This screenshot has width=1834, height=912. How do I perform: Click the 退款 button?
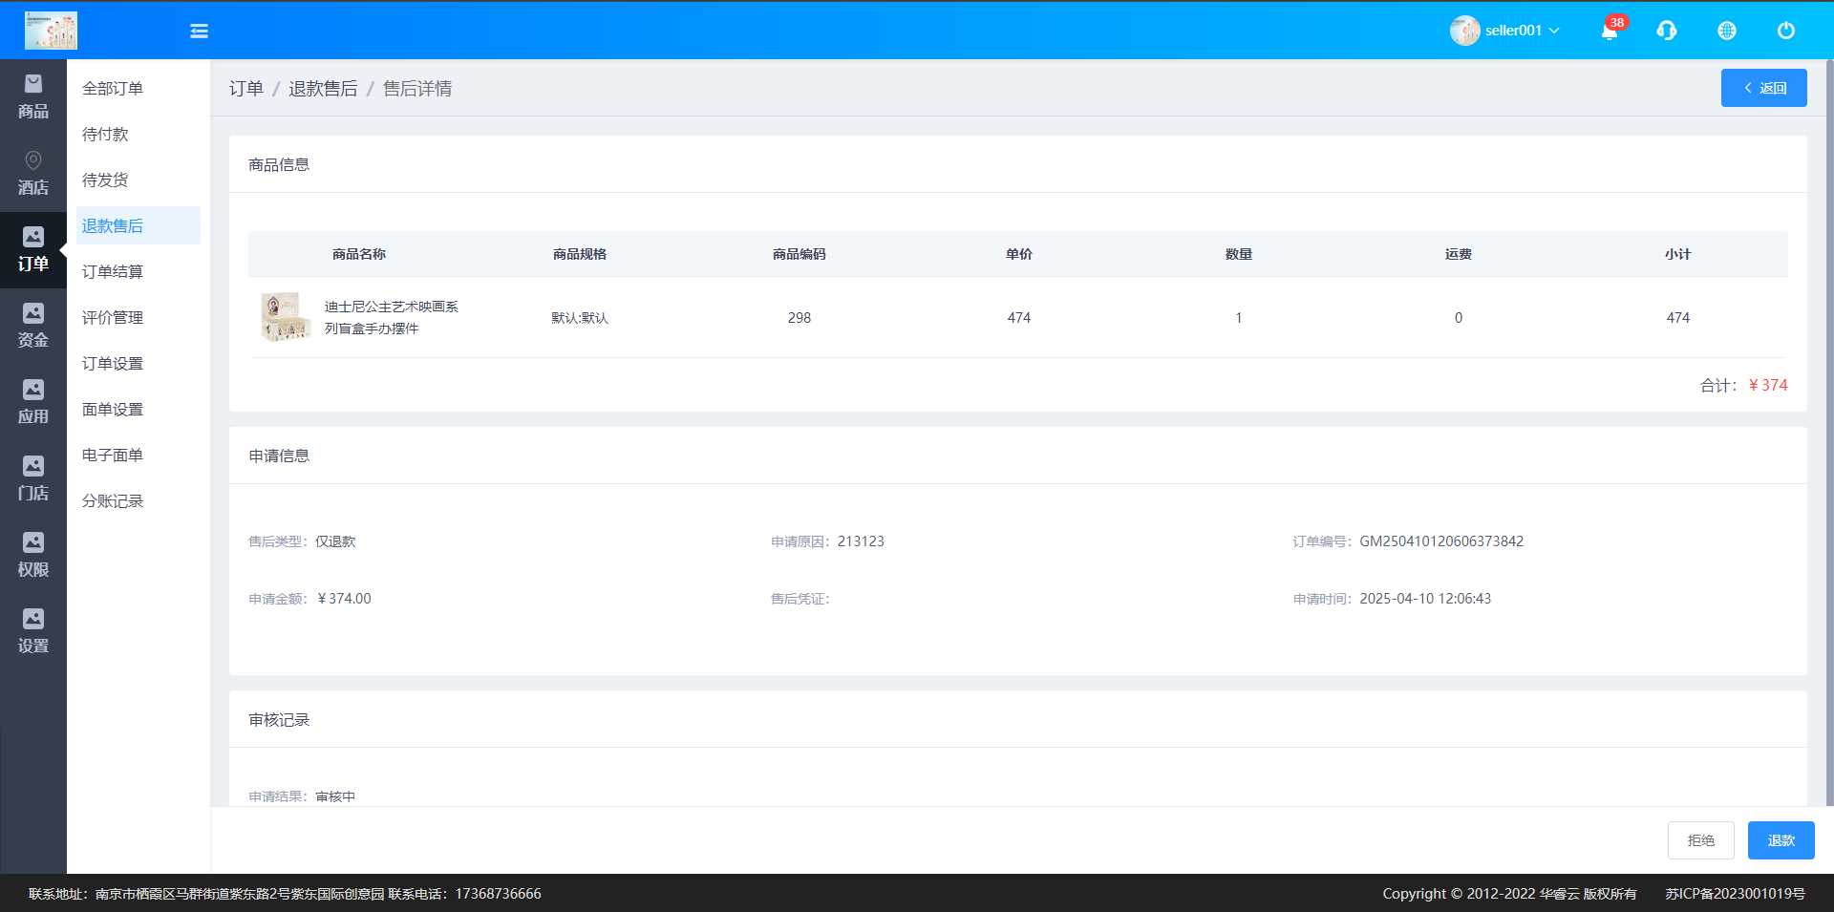1781,840
